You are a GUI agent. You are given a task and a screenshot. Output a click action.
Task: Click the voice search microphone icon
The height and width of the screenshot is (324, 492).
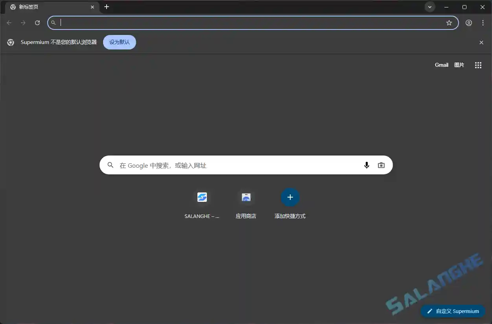[367, 165]
